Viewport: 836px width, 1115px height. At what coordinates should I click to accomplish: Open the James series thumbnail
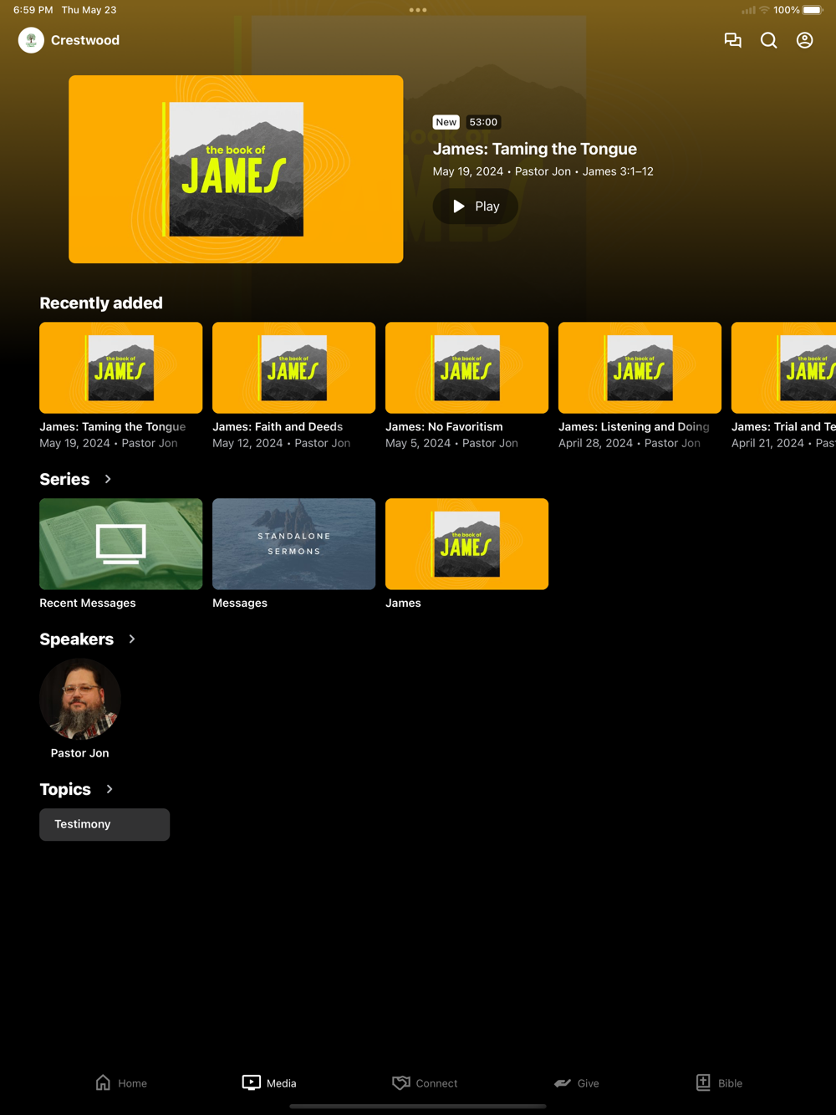coord(466,544)
